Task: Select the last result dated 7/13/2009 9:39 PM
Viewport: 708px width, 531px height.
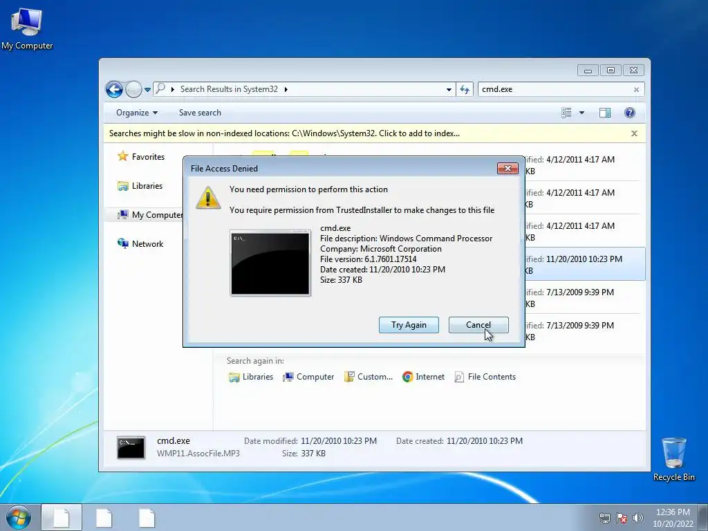Action: 585,330
